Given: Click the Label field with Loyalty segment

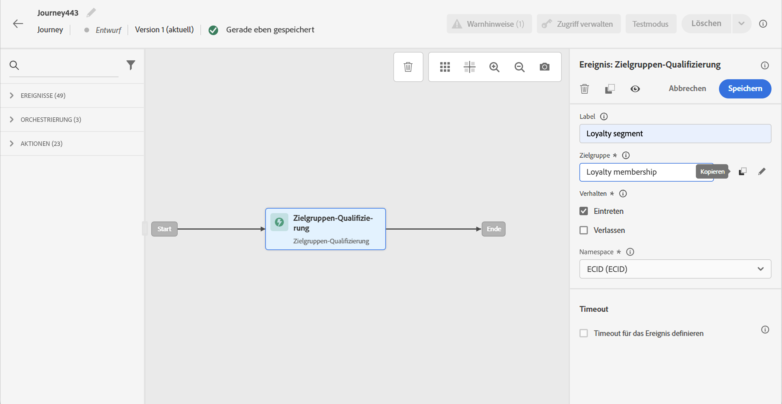Looking at the screenshot, I should pos(675,134).
